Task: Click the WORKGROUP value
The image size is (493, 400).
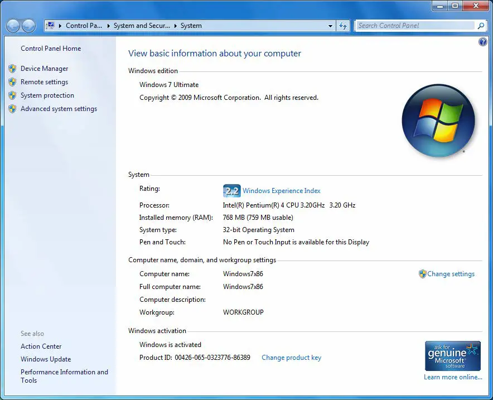Action: pos(243,312)
